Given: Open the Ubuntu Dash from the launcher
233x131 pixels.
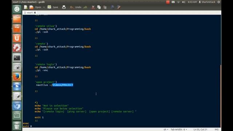Looking at the screenshot, I should (17, 9).
